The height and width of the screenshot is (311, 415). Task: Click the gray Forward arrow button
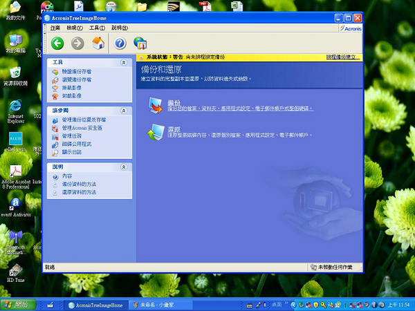(x=77, y=43)
